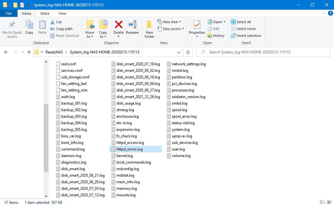Switch to the View ribbon tab
This screenshot has height=206, width=334.
coord(62,13)
